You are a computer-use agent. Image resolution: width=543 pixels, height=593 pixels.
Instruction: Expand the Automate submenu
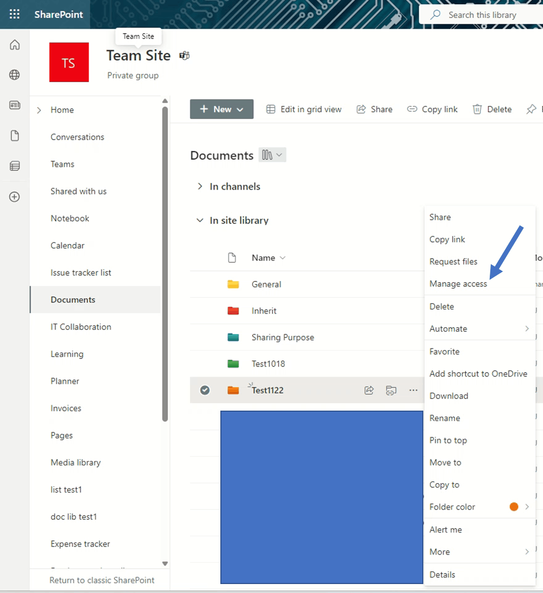coord(480,328)
